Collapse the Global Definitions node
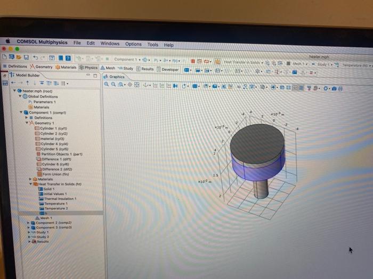Screen dimensions: 373x279 click(x=20, y=96)
